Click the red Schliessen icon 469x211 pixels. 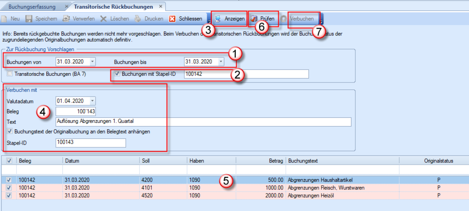tap(172, 19)
